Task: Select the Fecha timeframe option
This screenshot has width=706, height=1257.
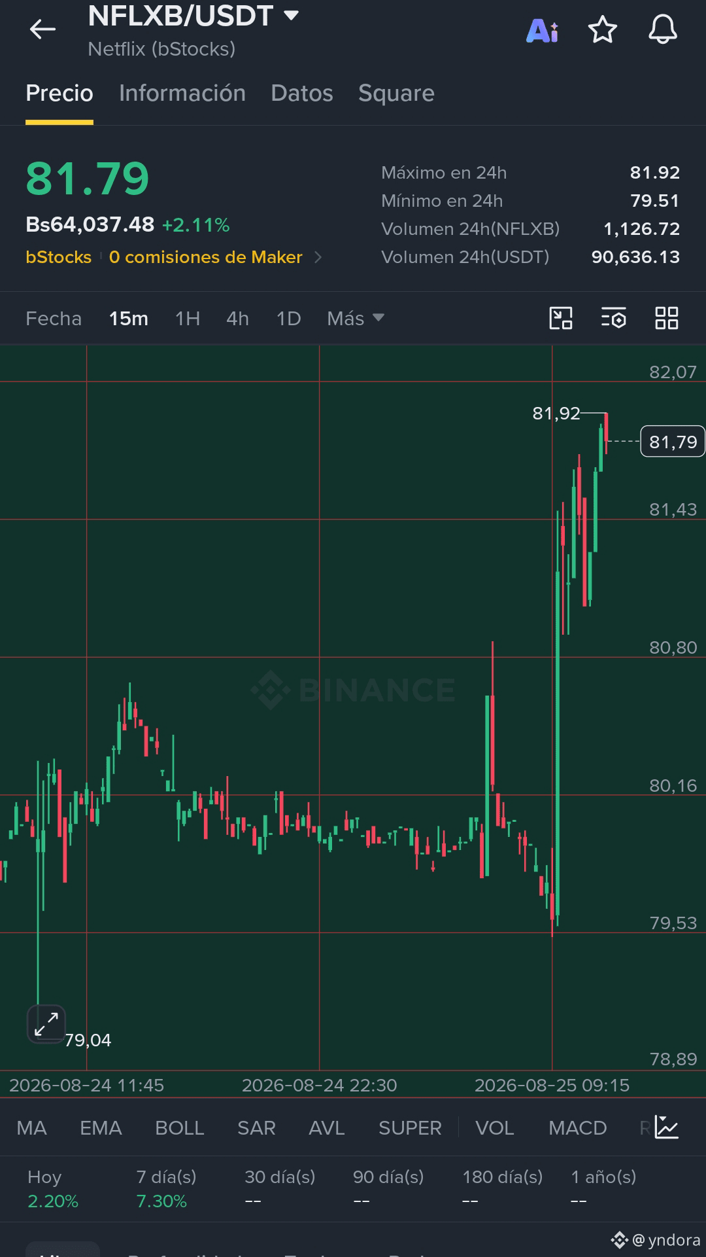Action: click(x=54, y=319)
